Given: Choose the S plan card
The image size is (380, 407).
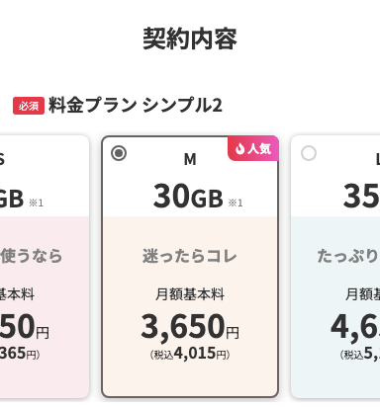Looking at the screenshot, I should click(x=45, y=267).
